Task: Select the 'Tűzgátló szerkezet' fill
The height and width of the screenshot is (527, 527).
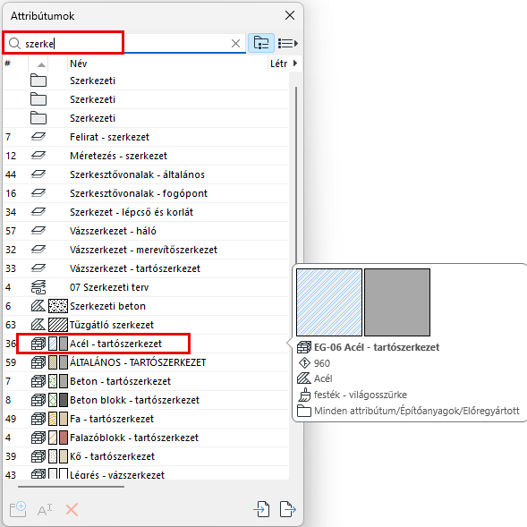Action: click(146, 326)
